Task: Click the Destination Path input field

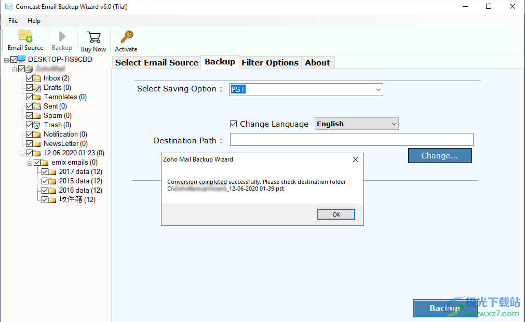Action: pos(352,140)
